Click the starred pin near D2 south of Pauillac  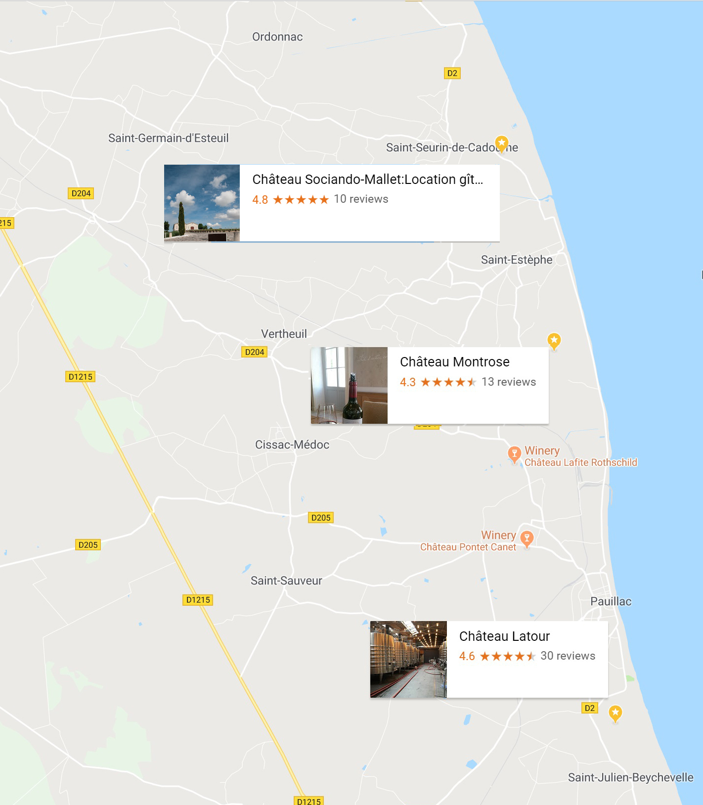615,714
